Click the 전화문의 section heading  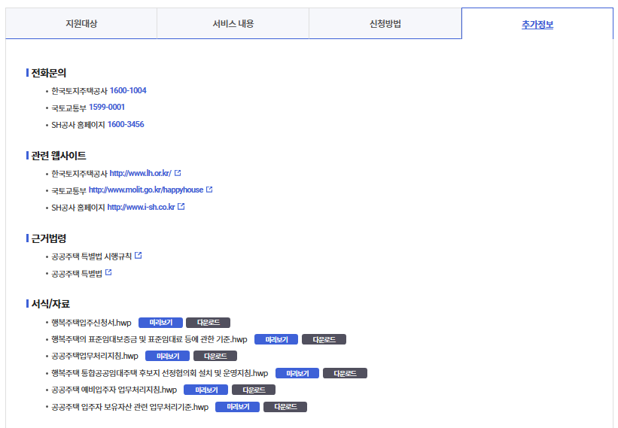[x=48, y=73]
